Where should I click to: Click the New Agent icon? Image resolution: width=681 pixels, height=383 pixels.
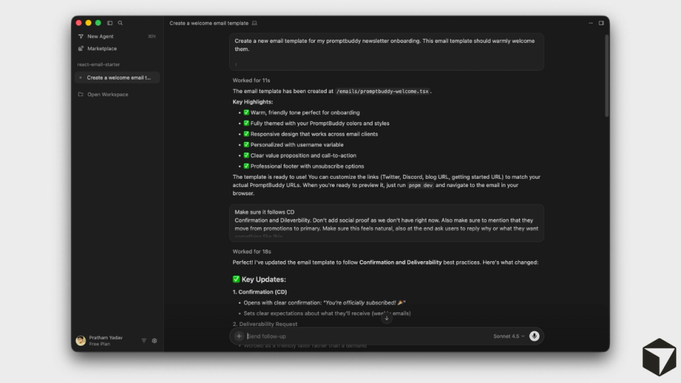(x=81, y=36)
